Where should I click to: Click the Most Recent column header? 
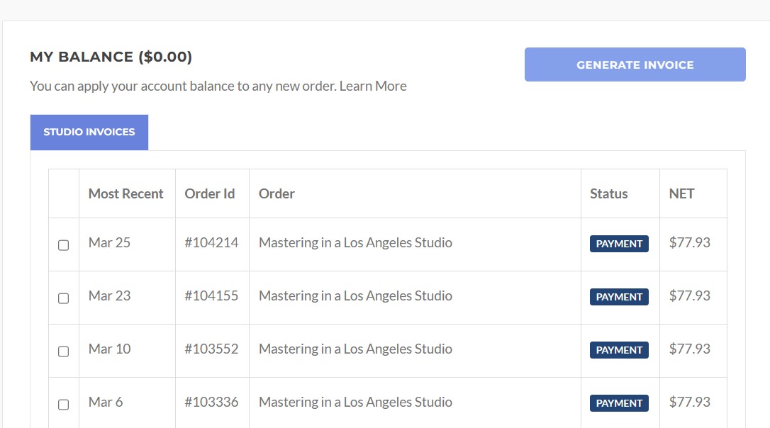tap(125, 193)
